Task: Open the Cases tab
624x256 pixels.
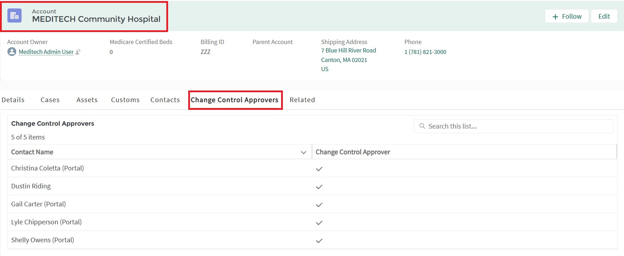Action: (x=50, y=100)
